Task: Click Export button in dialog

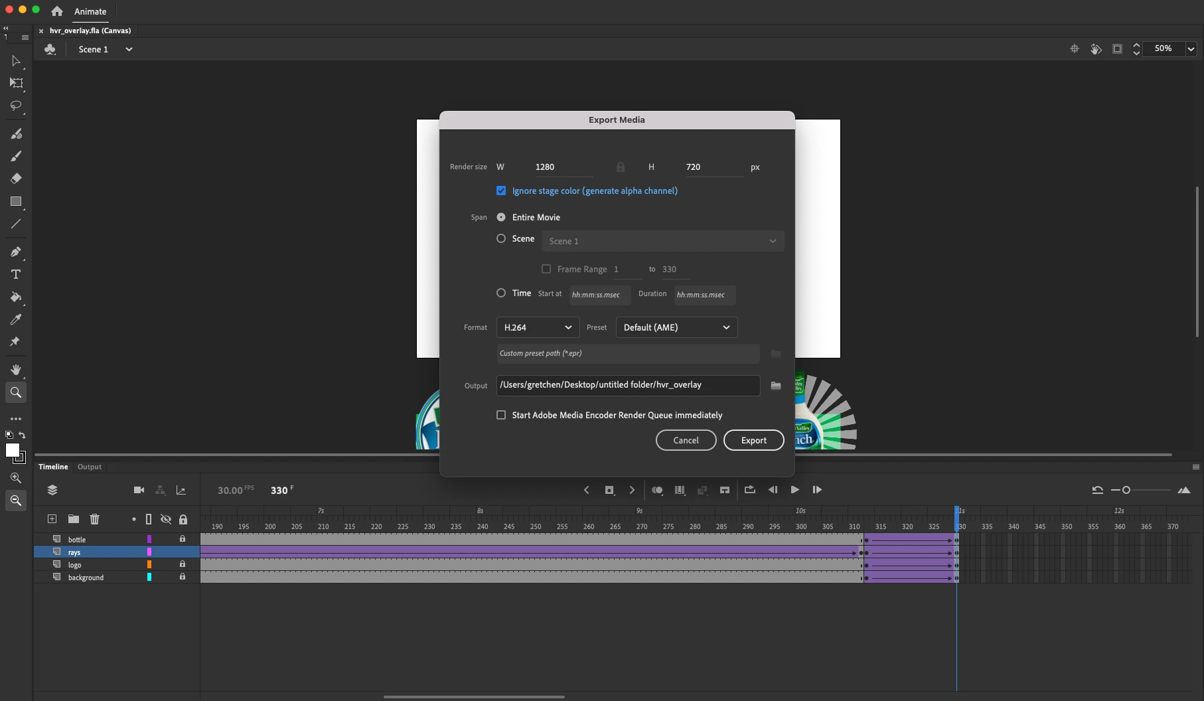Action: coord(753,440)
